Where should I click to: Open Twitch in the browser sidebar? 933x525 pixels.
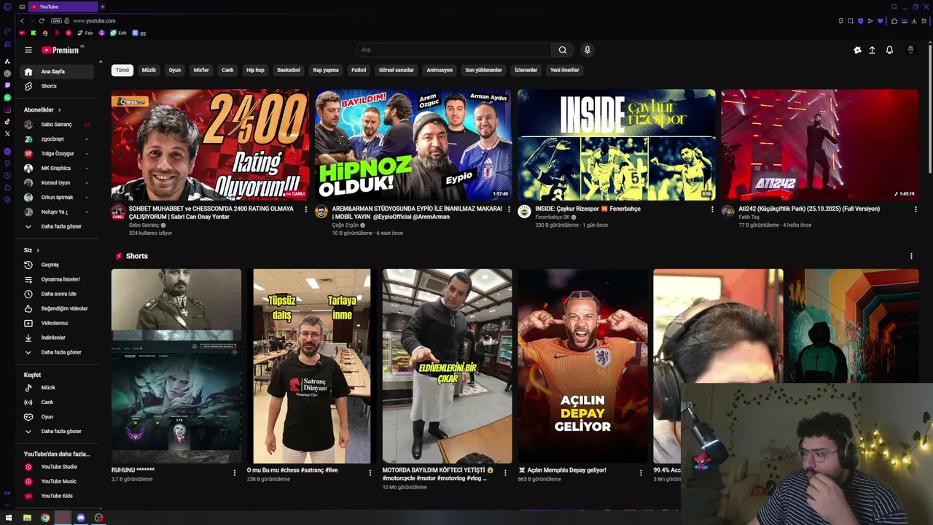point(7,85)
